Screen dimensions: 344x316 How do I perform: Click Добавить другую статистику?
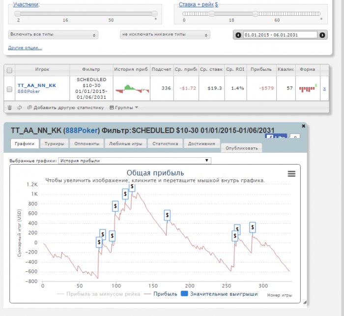coord(65,107)
